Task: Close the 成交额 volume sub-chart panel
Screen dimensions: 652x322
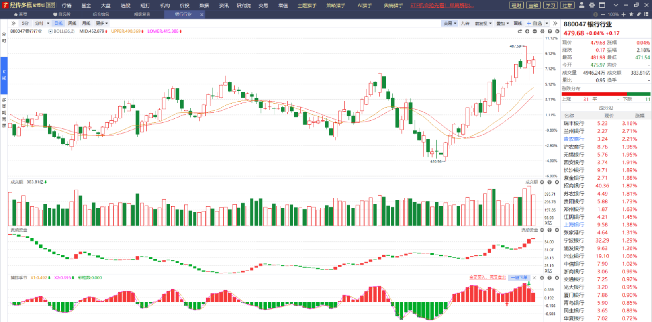Action: (557, 182)
